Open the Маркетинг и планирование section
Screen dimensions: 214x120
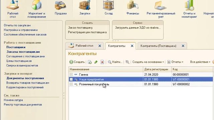pyautogui.click(x=36, y=9)
